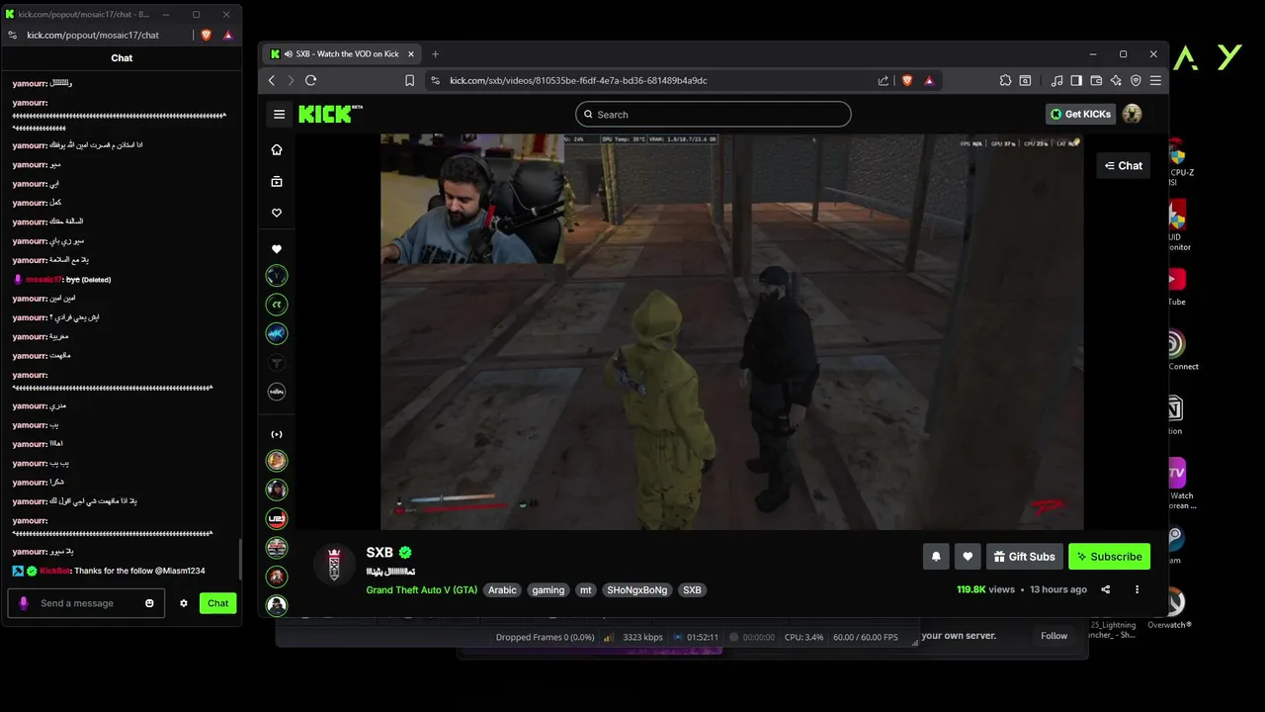Open the Brave playlist music note icon
The width and height of the screenshot is (1265, 712).
click(x=1057, y=80)
